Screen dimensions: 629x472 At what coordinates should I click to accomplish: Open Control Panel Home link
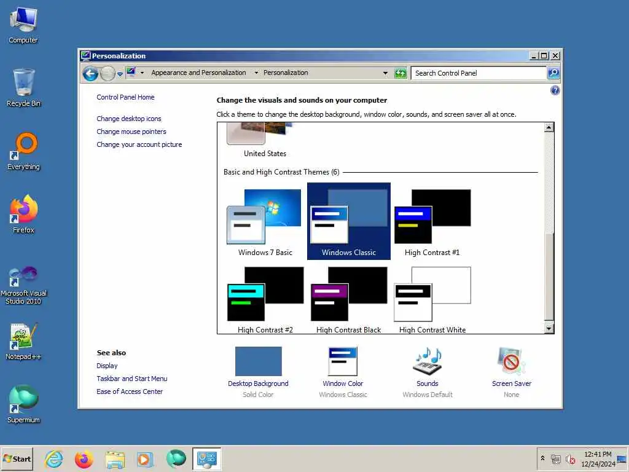click(x=125, y=97)
